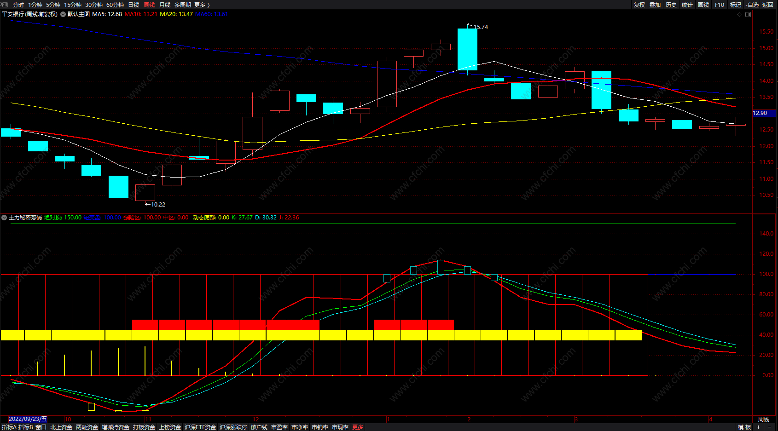The image size is (778, 431).
Task: Click the diamond icon above the price axis
Action: [740, 14]
